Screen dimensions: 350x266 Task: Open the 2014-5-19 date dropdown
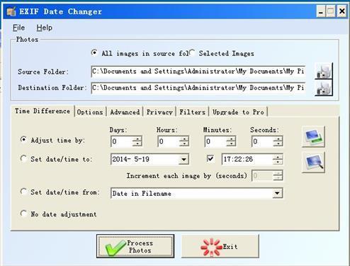tap(184, 160)
